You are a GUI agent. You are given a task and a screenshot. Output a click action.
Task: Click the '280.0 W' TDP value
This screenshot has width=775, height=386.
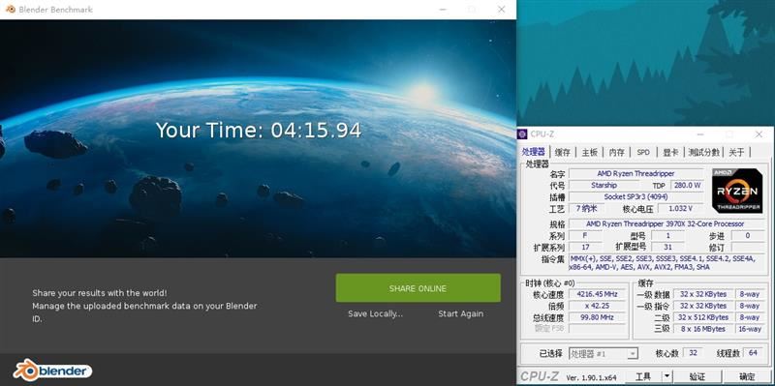687,185
